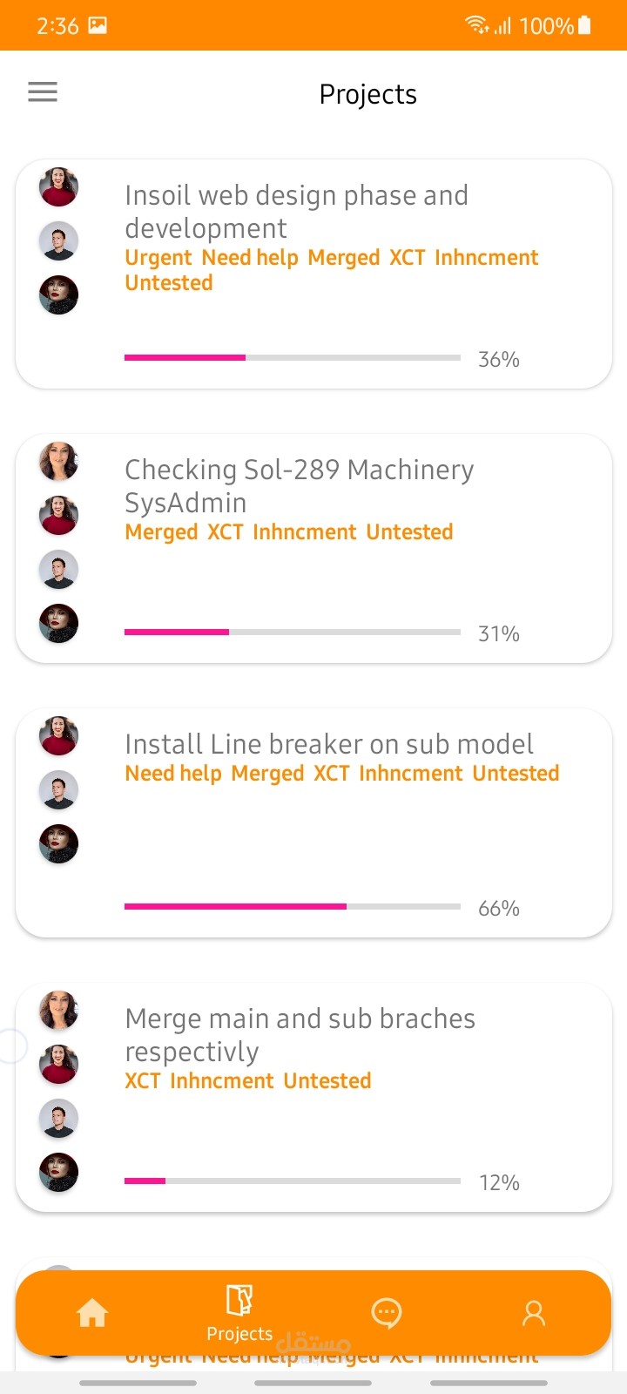This screenshot has width=627, height=1394.
Task: Open Install Line breaker on sub model
Action: tap(329, 744)
